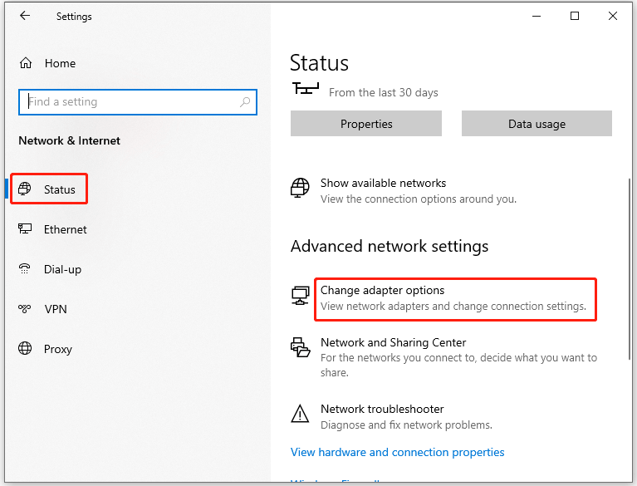Image resolution: width=637 pixels, height=486 pixels.
Task: Click the Properties button
Action: click(x=366, y=124)
